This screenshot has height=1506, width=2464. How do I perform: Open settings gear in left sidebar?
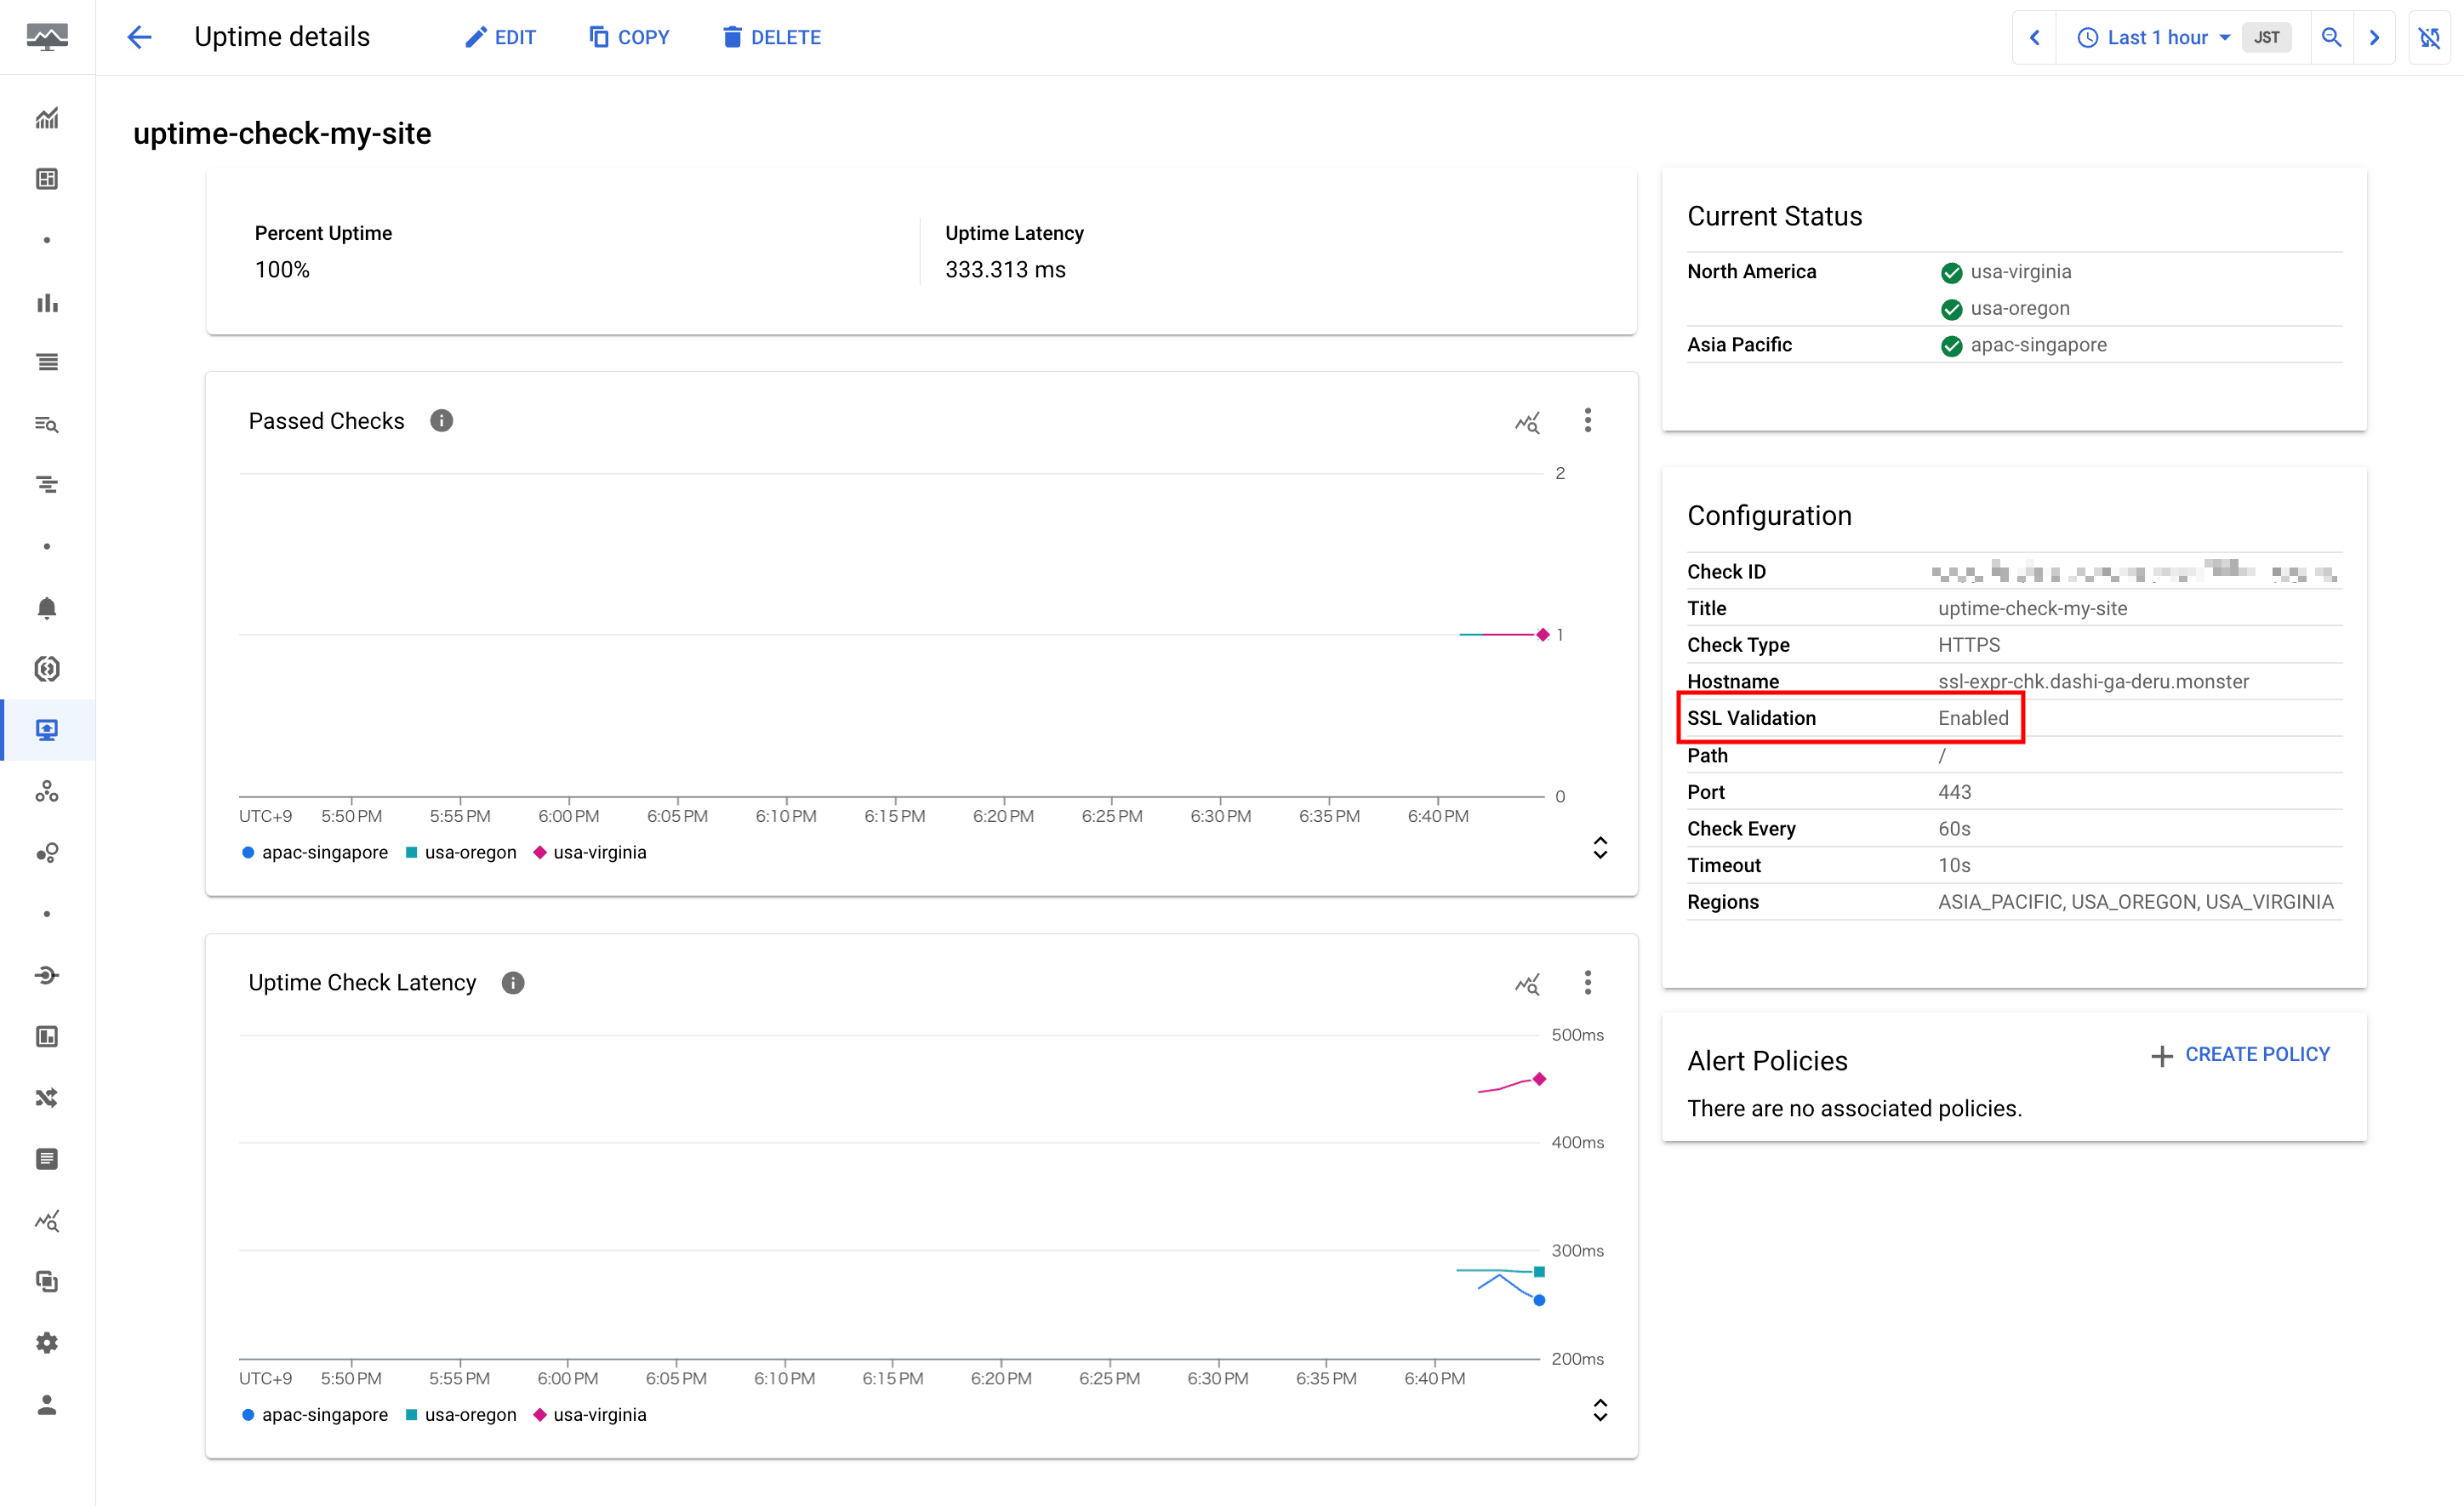46,1343
